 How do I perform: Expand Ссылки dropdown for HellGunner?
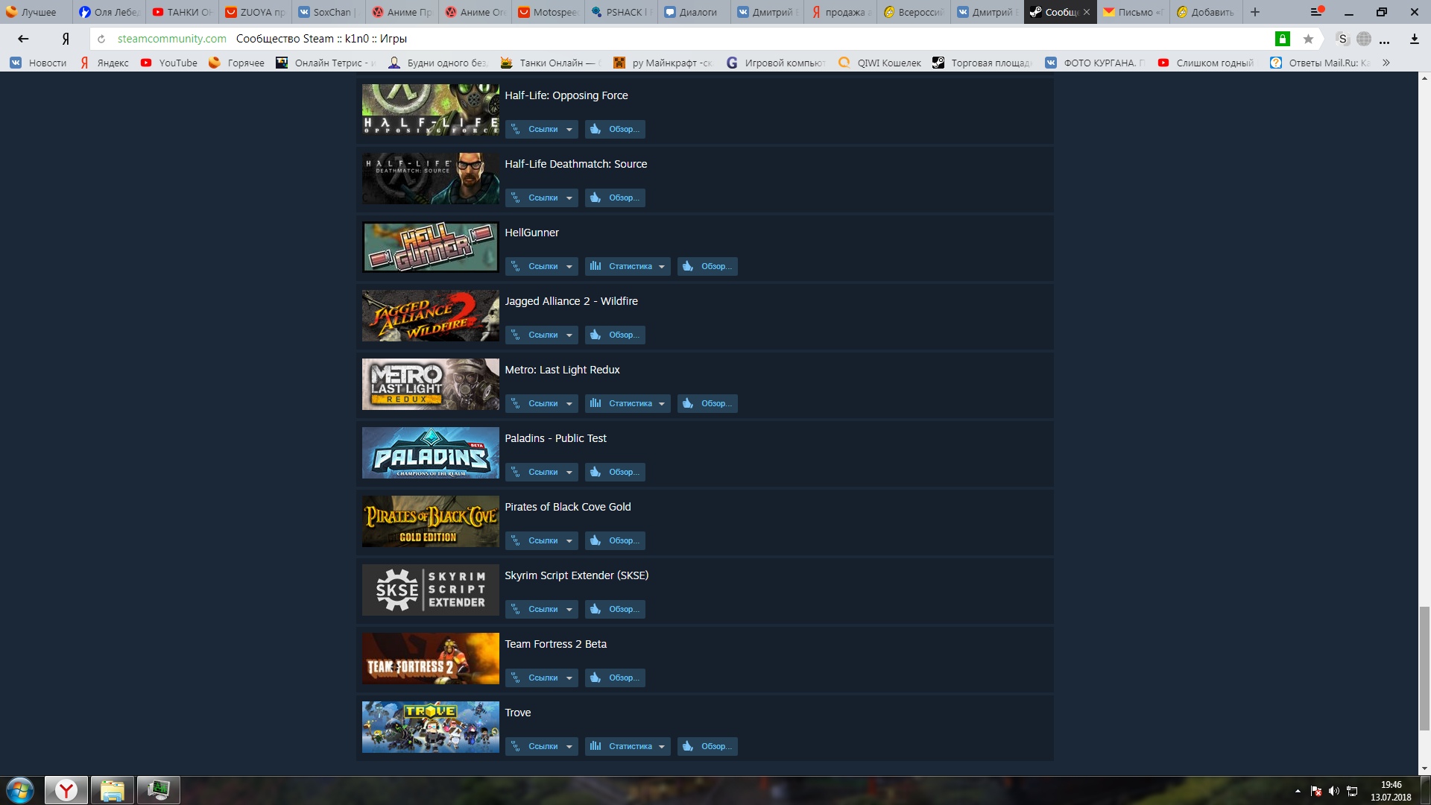[542, 266]
